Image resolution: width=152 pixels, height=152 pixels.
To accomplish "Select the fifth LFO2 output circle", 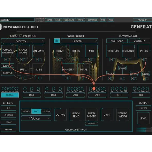I will click(x=104, y=88).
